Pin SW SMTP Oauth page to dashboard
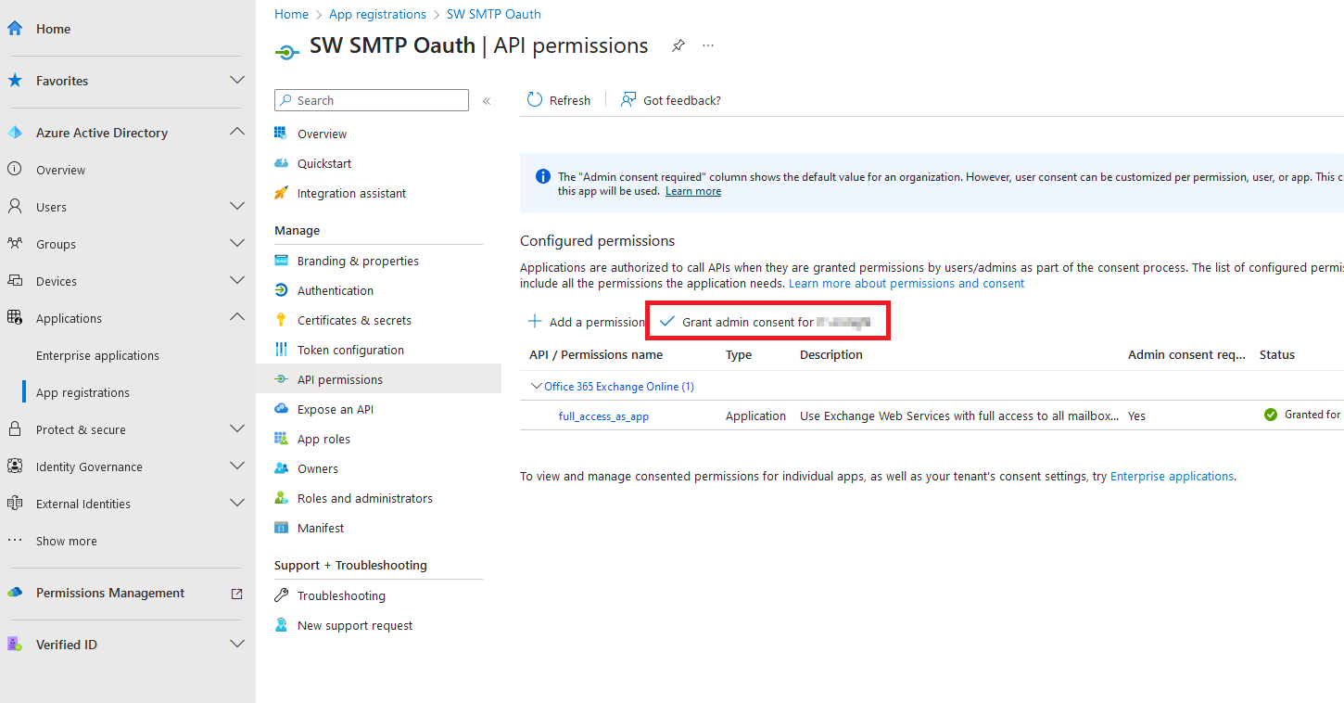Viewport: 1344px width, 703px height. [678, 45]
